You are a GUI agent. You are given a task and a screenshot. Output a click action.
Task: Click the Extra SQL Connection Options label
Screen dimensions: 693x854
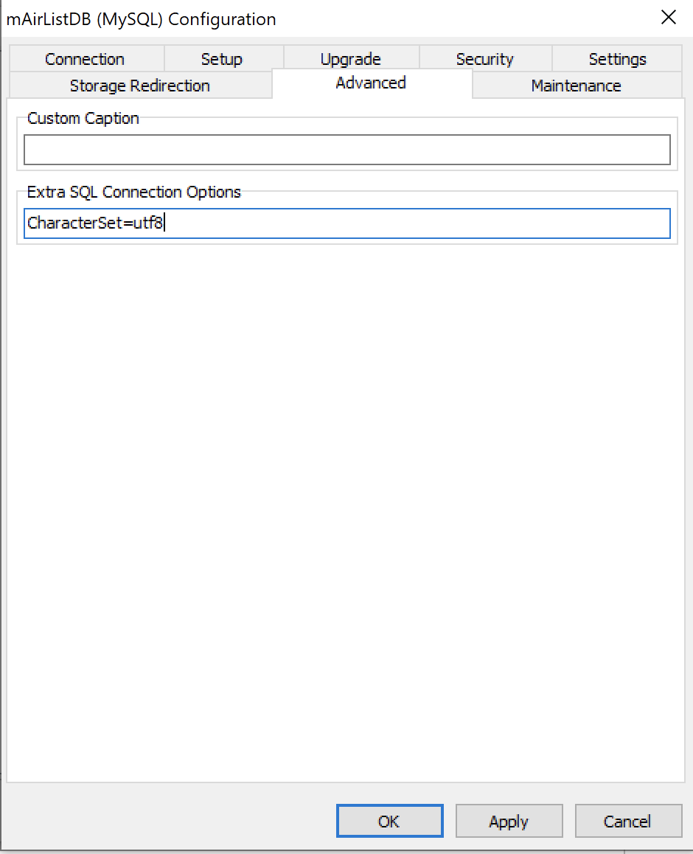(133, 192)
